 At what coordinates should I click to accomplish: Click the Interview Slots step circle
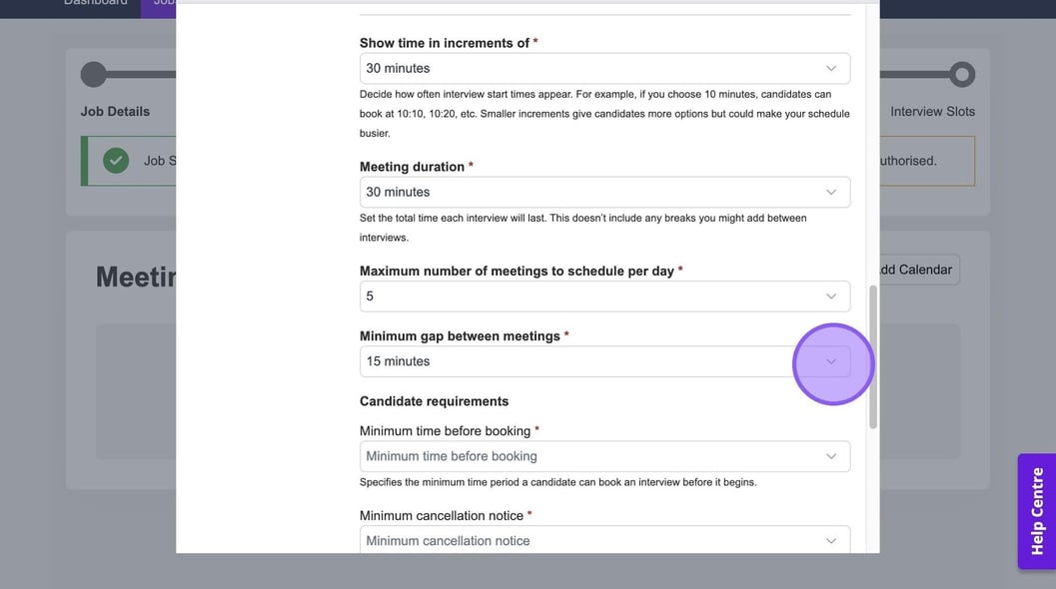pos(962,74)
